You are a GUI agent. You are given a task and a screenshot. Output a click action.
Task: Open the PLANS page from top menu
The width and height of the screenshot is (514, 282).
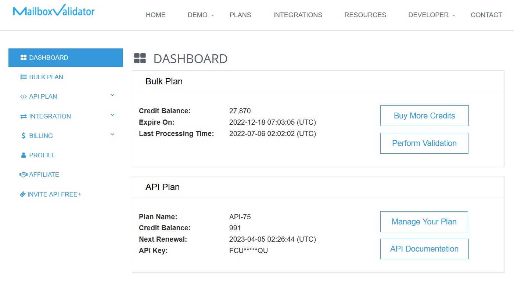pyautogui.click(x=240, y=15)
